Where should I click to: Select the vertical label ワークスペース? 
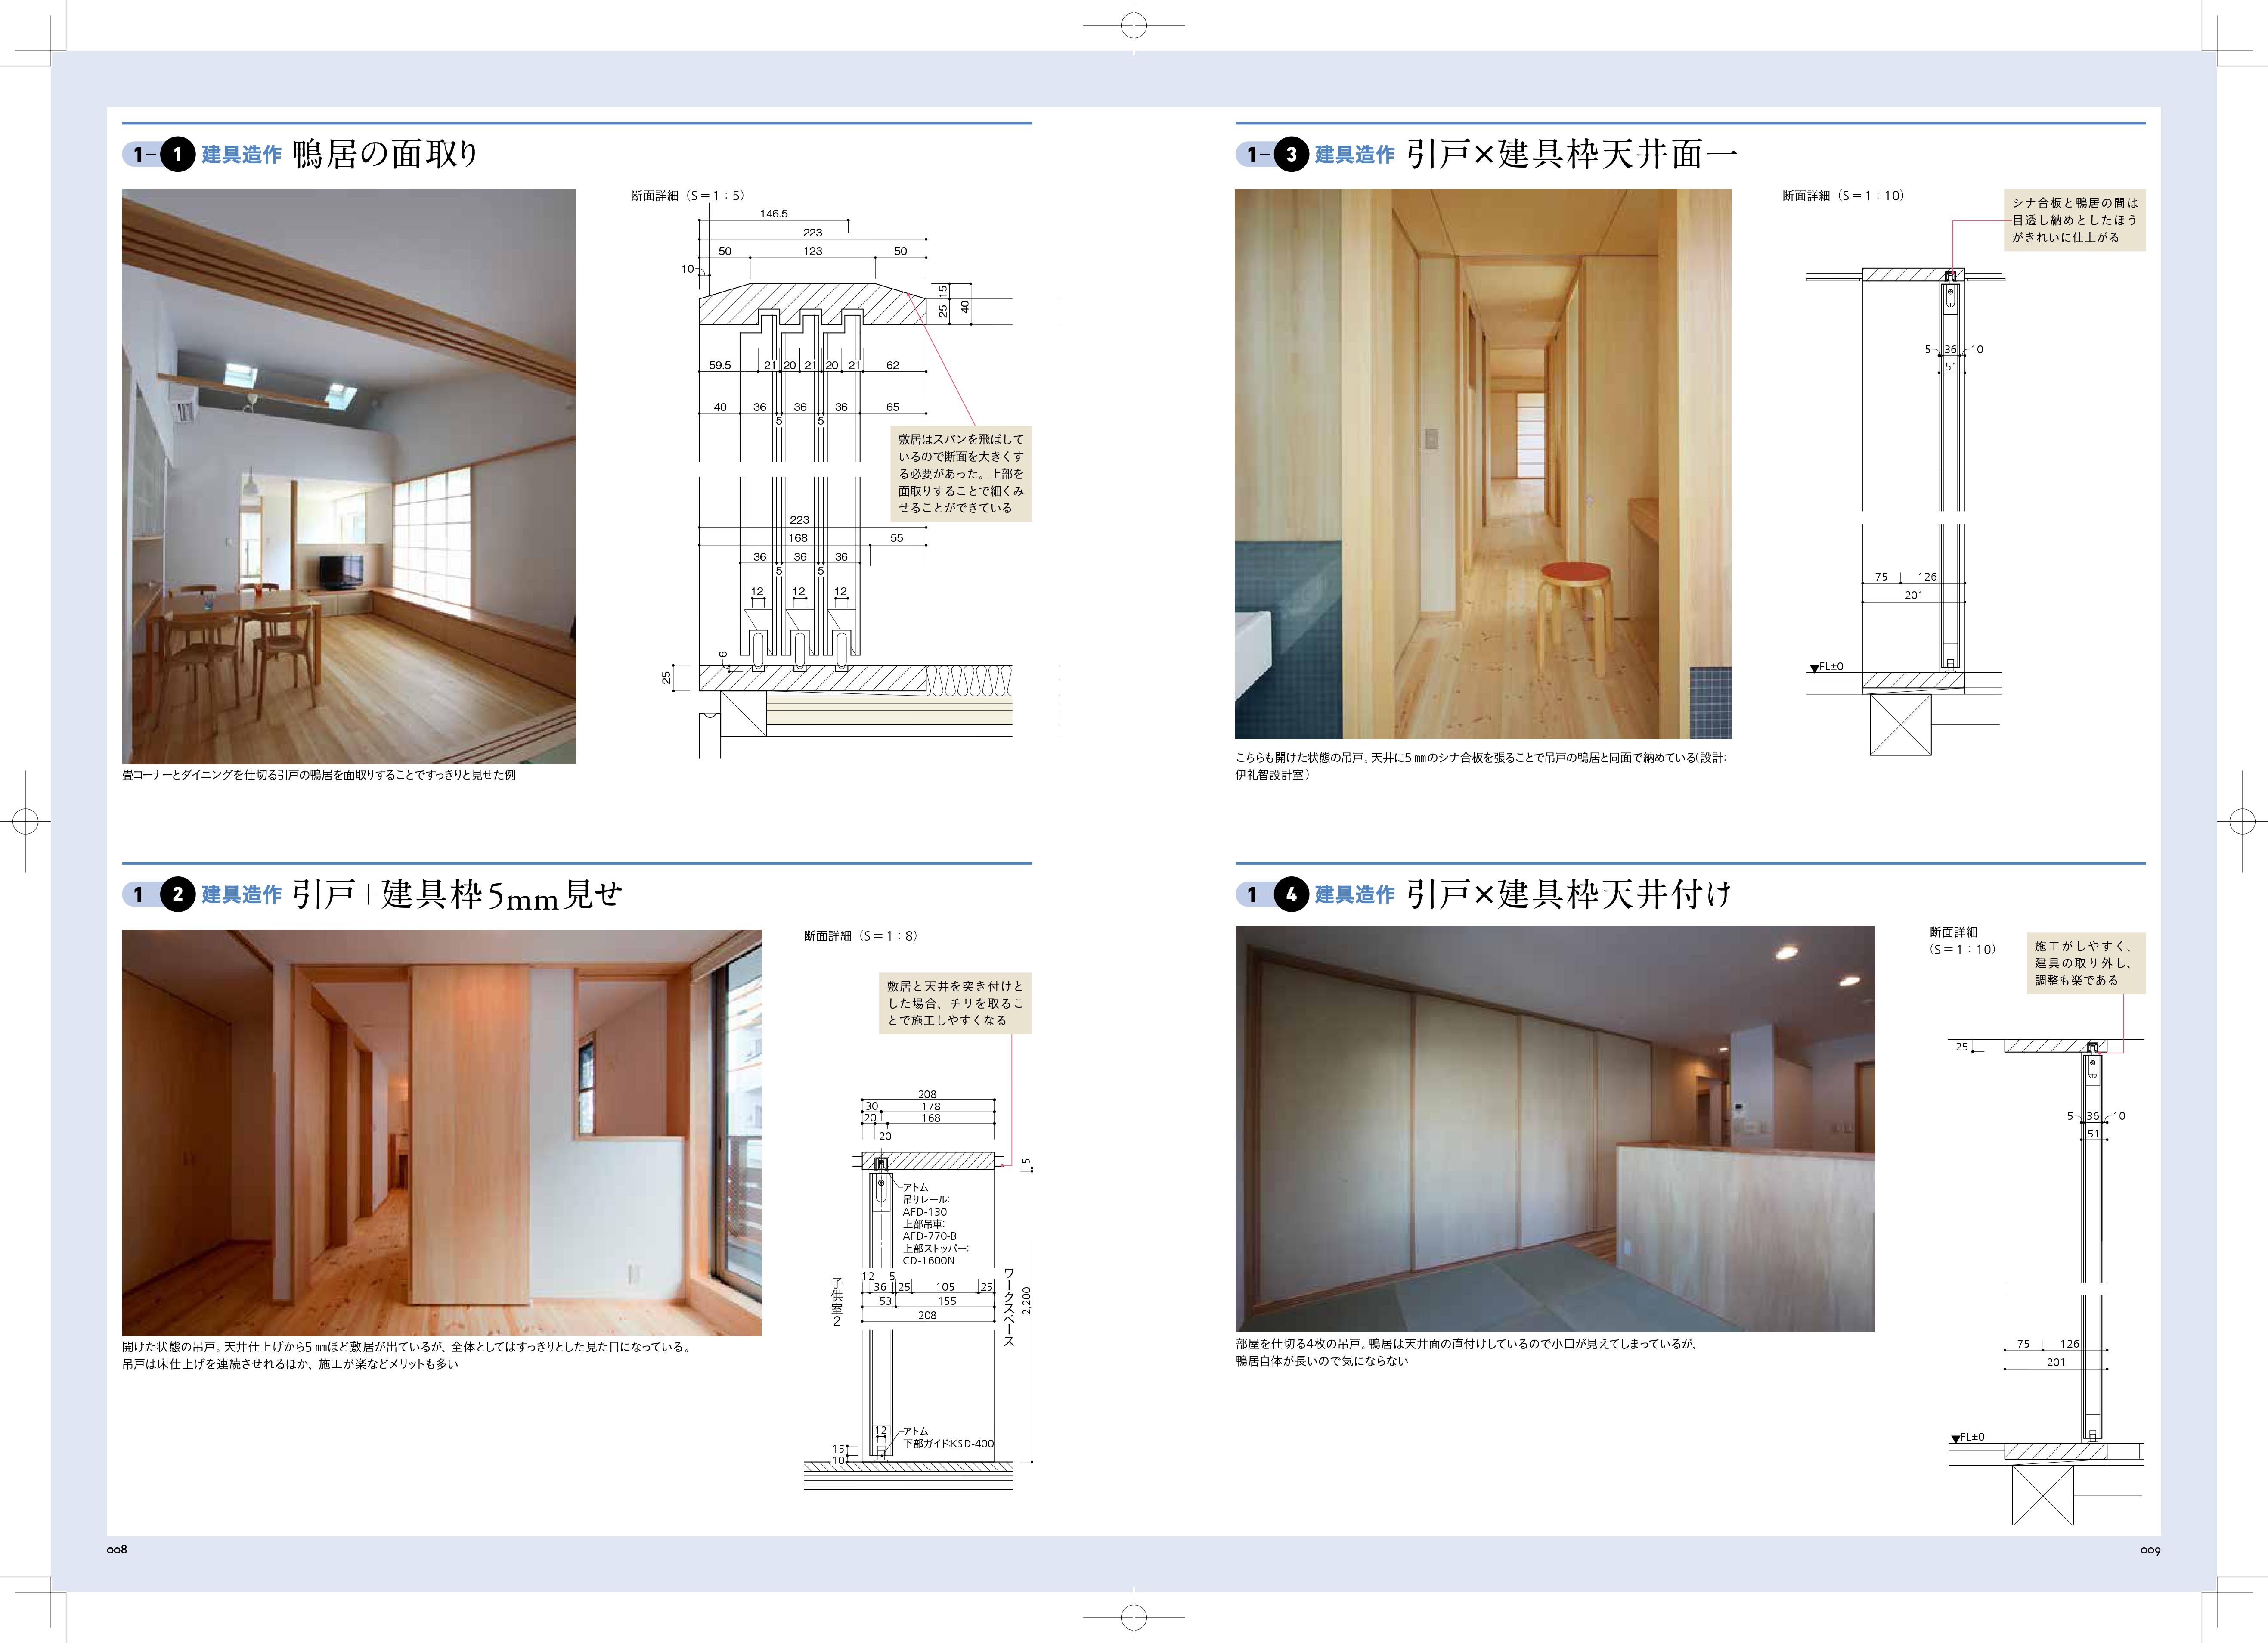pyautogui.click(x=1009, y=1307)
